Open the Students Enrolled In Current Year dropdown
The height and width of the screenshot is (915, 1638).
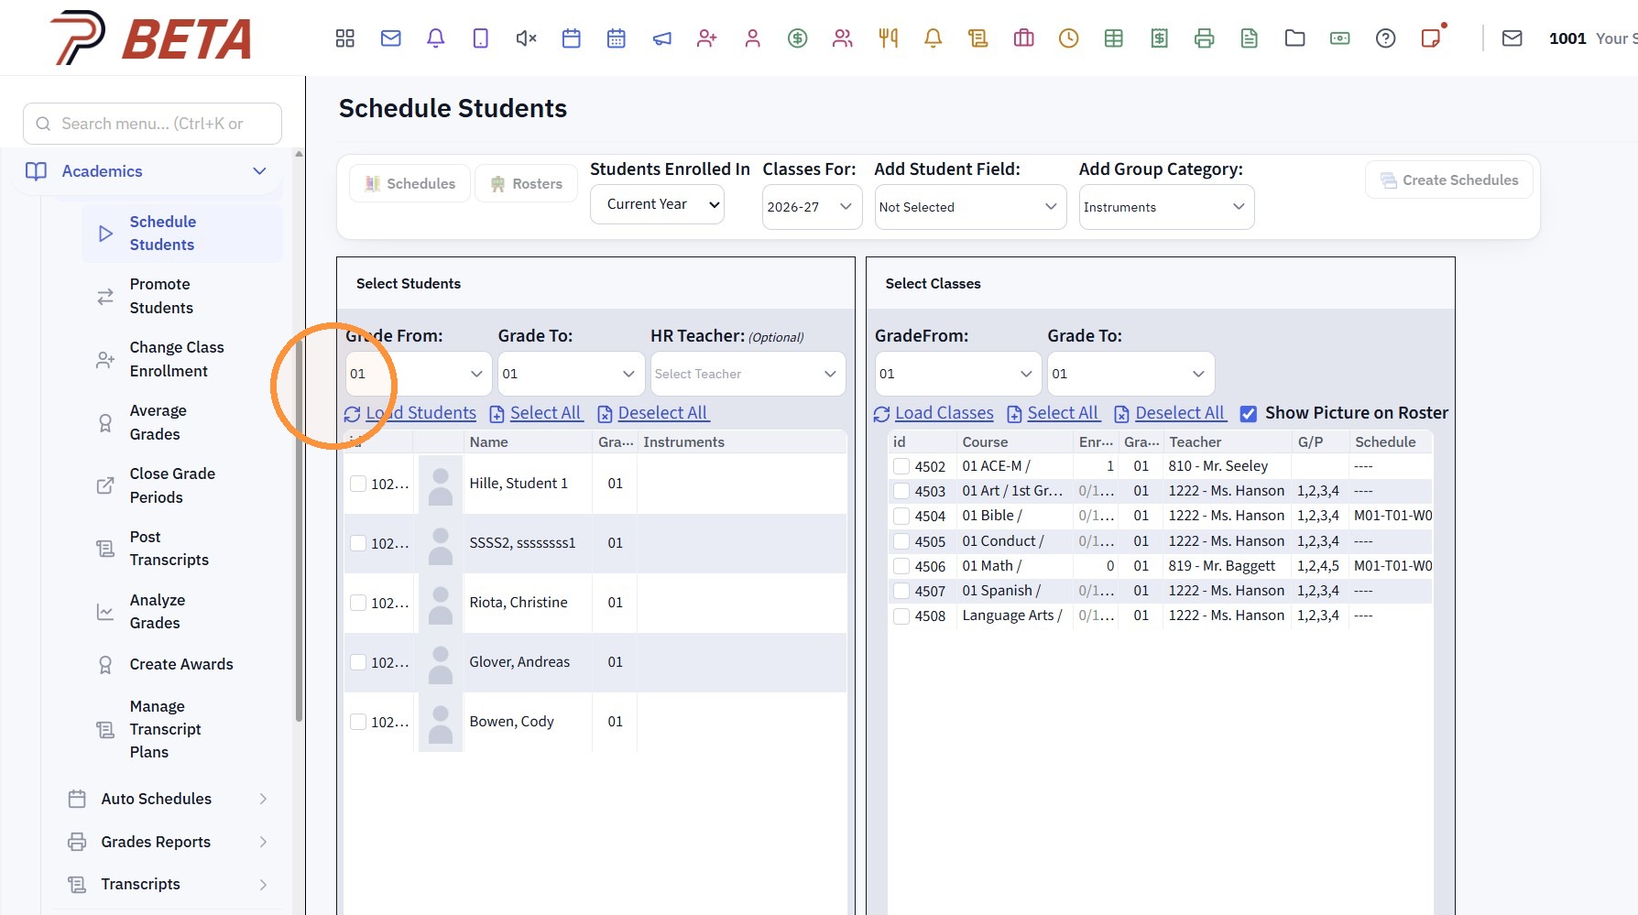657,204
